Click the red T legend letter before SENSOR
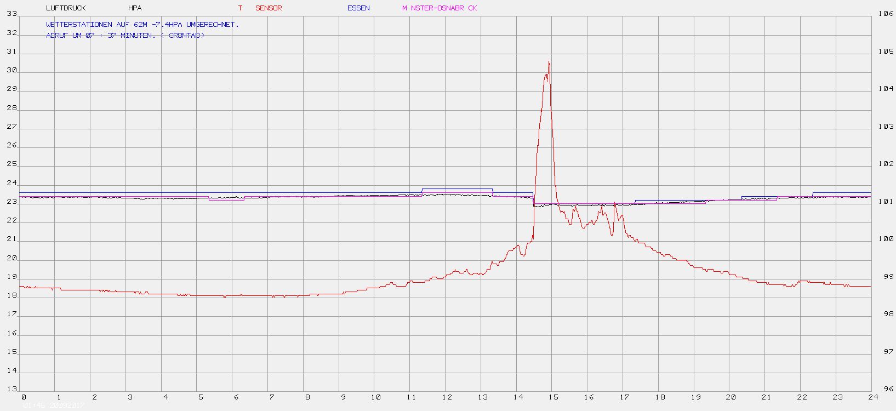The image size is (896, 411). (240, 8)
